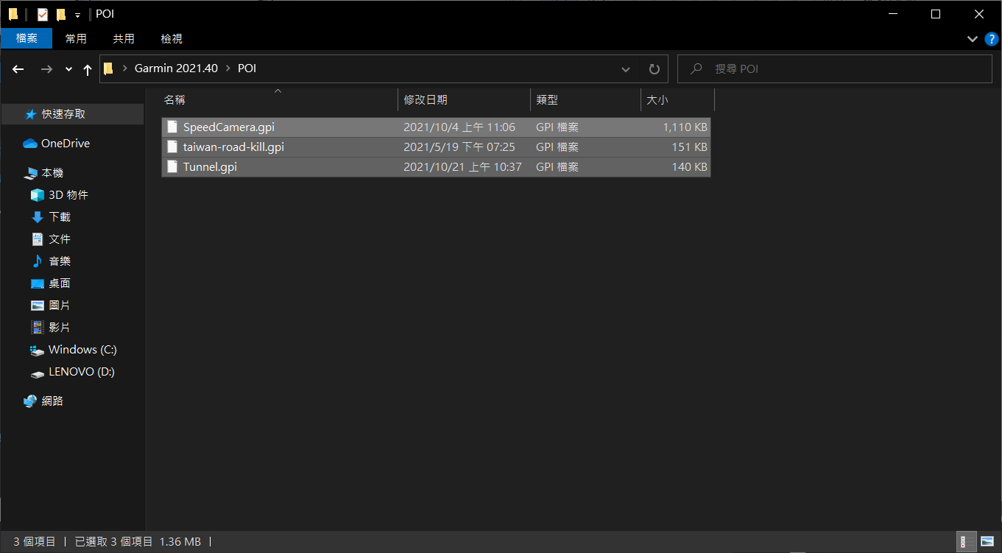Switch to details view in status bar
Image resolution: width=1002 pixels, height=553 pixels.
[965, 542]
